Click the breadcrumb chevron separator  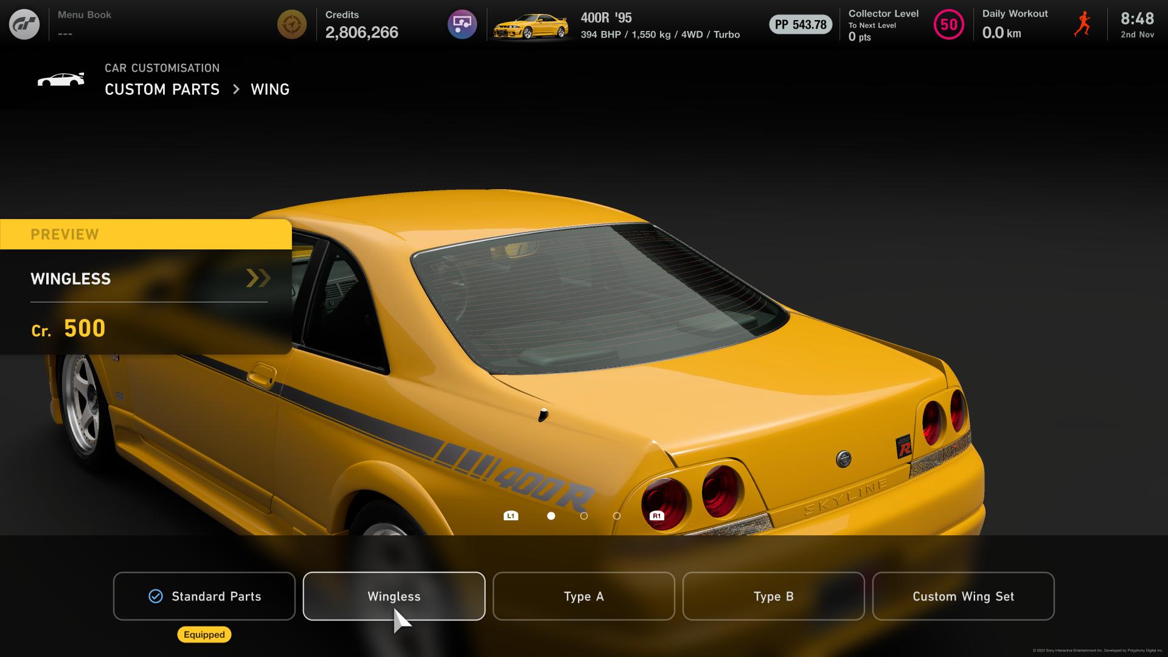(x=236, y=89)
